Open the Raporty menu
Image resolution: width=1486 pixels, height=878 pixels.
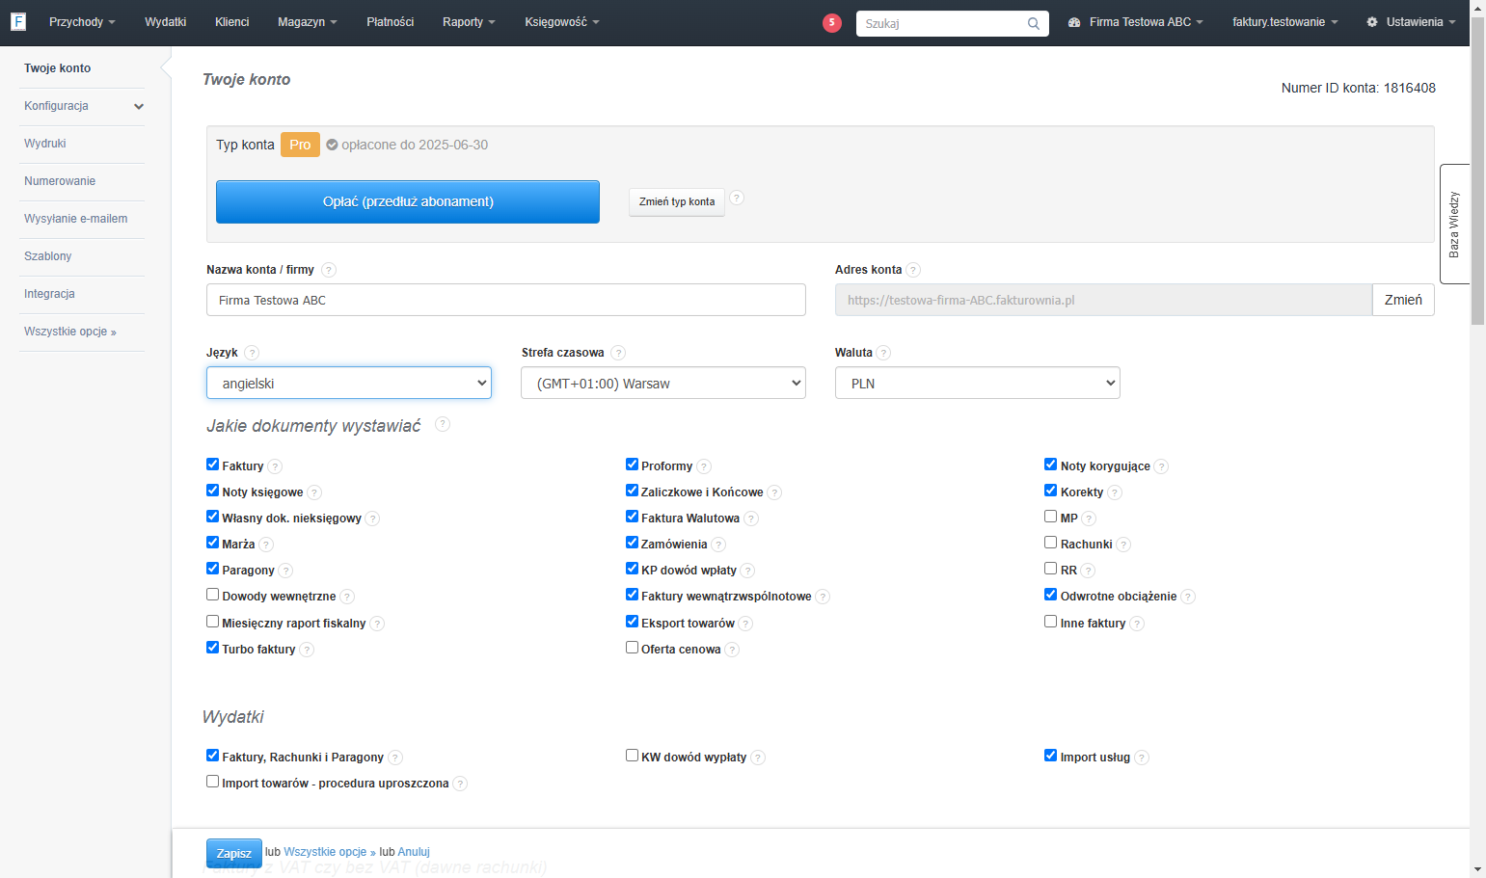coord(469,22)
